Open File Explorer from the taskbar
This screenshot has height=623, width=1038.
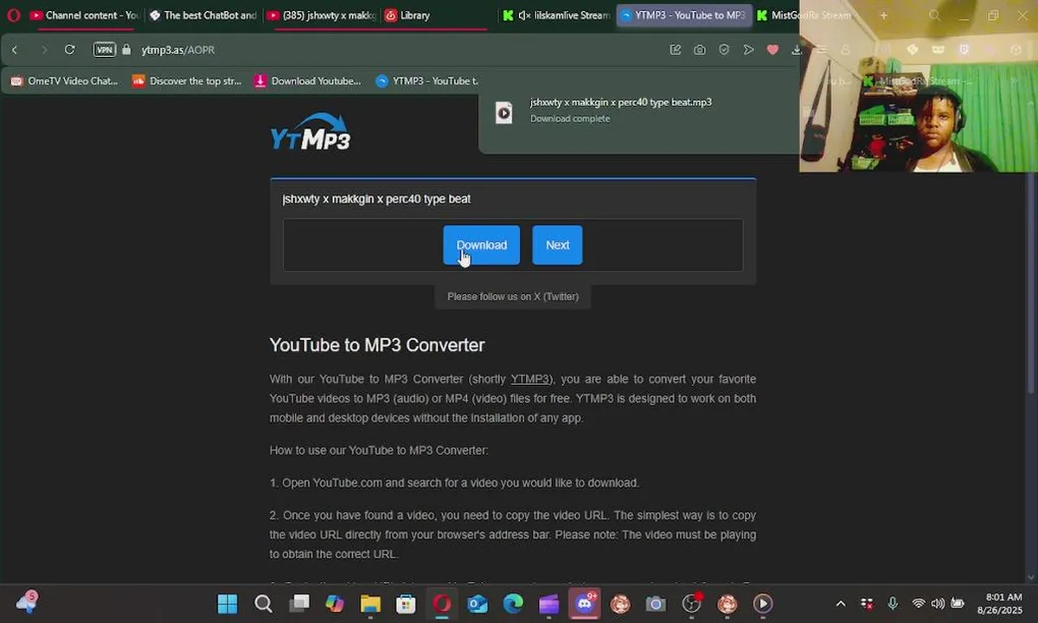[x=370, y=604]
